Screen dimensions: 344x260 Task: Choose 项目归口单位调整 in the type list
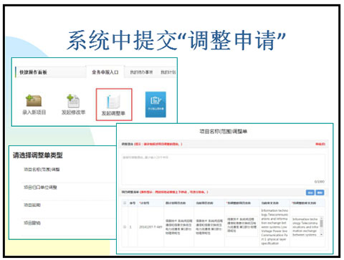coord(40,187)
